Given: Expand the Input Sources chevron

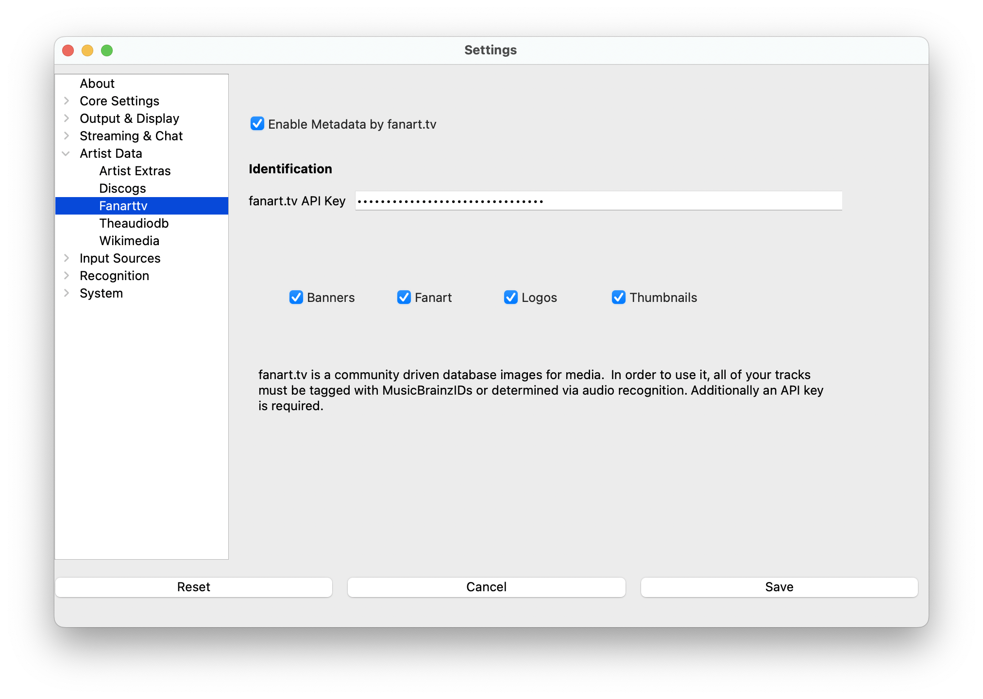Looking at the screenshot, I should coord(67,258).
